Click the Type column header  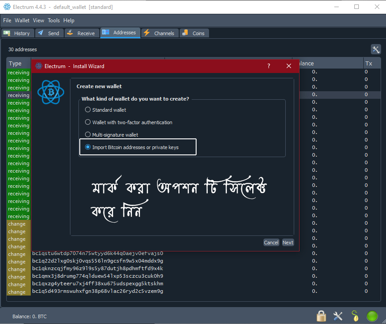pos(18,64)
